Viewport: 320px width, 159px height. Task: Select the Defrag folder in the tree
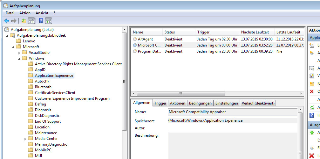[40, 104]
